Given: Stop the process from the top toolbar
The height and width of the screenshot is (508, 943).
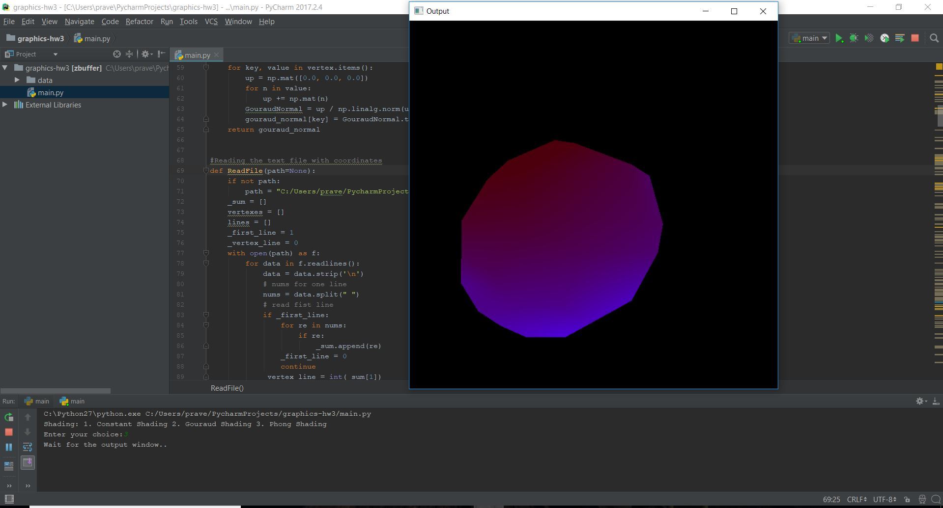Looking at the screenshot, I should 915,38.
